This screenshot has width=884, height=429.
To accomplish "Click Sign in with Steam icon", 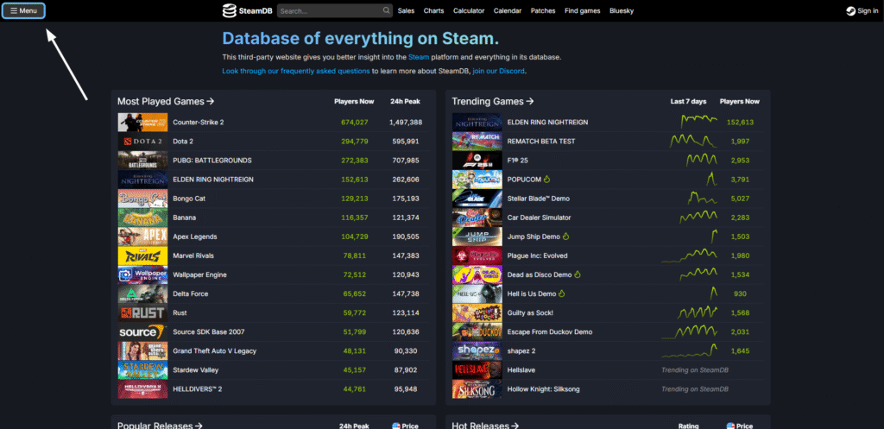I will [x=850, y=10].
